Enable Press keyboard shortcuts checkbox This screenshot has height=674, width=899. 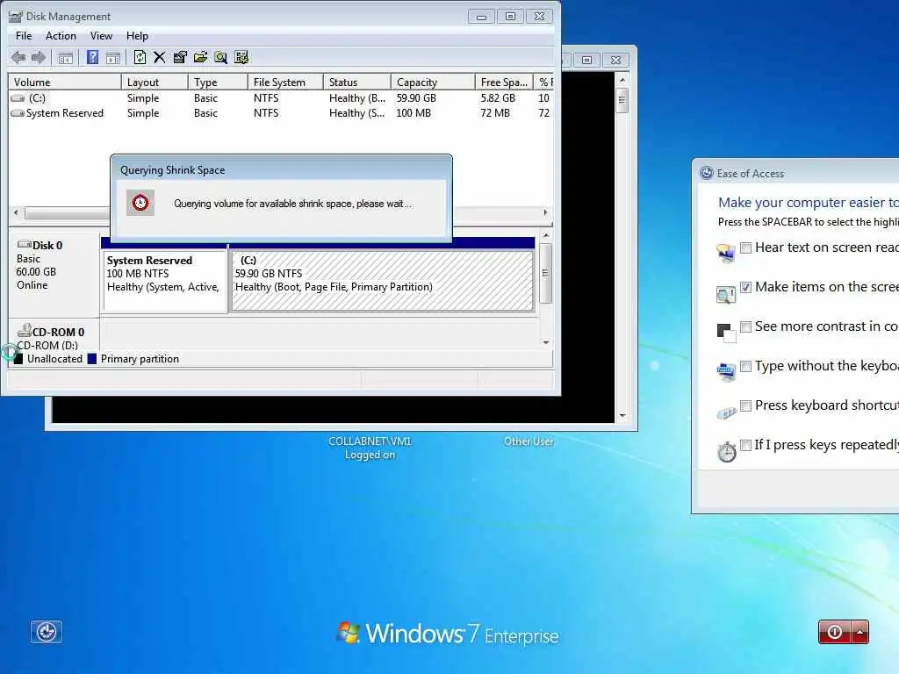click(745, 405)
